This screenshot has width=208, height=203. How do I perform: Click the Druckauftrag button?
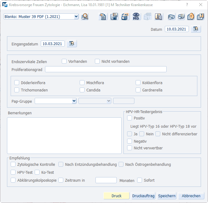143,196
